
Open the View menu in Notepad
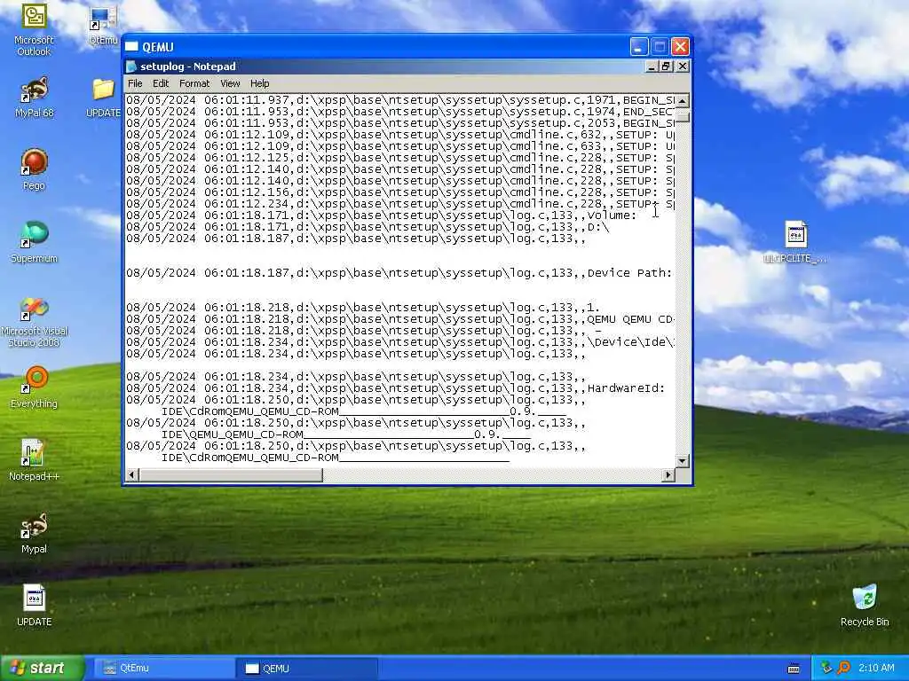point(230,83)
